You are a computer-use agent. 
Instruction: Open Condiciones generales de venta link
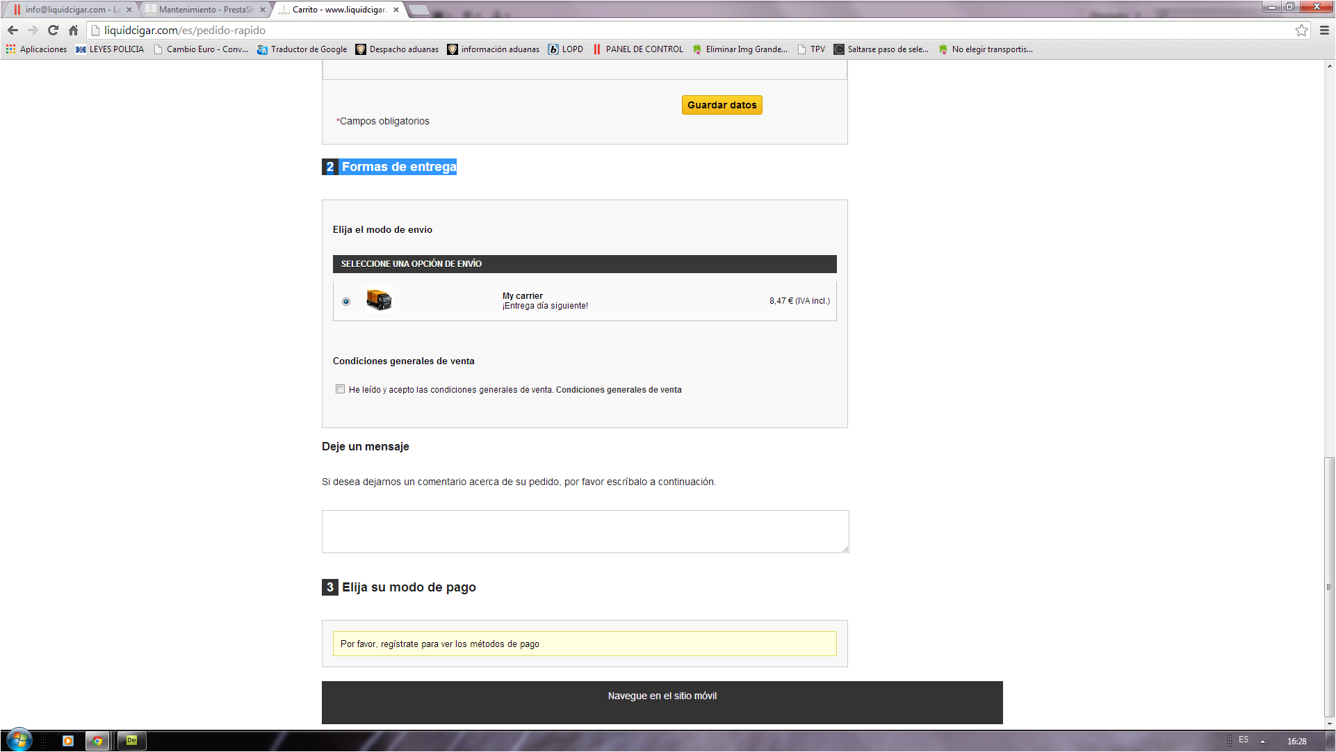(619, 390)
